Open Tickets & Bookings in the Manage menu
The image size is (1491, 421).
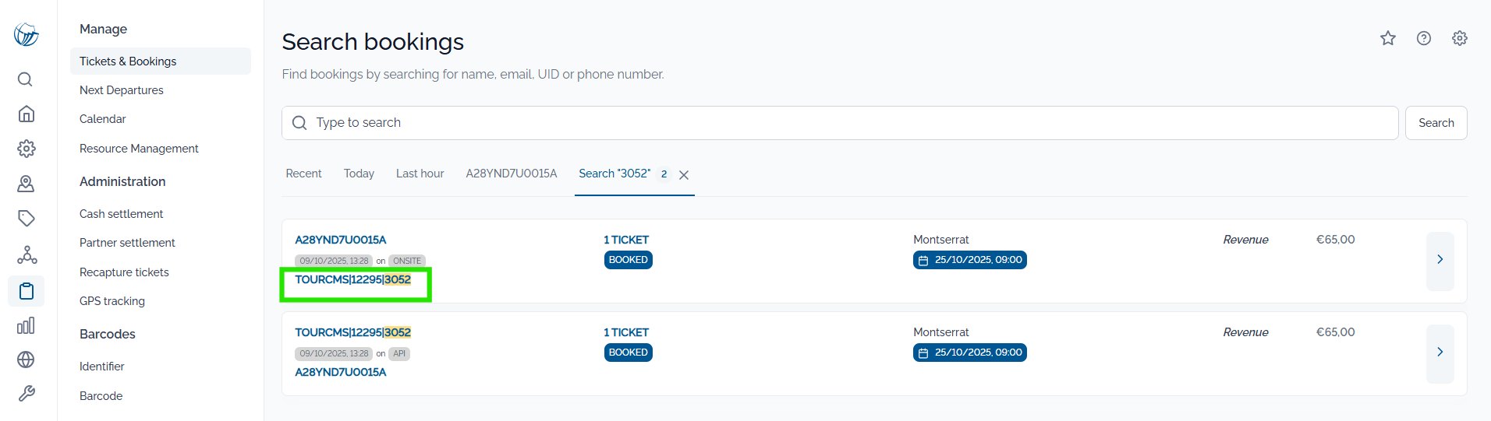pos(161,61)
